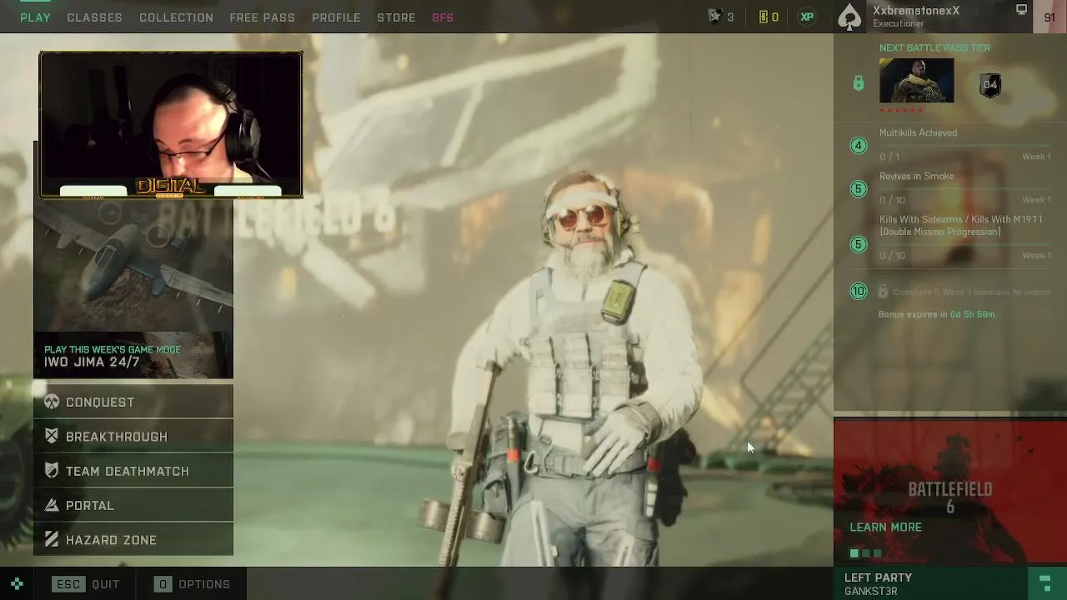Viewport: 1067px width, 600px height.
Task: Click the star badge token icon
Action: click(714, 17)
